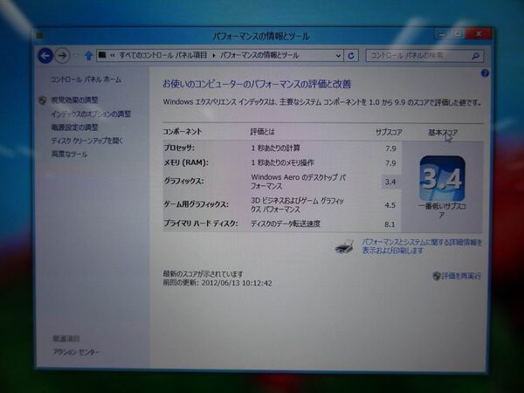
Task: Click the 3.4 base score badge
Action: [x=442, y=178]
